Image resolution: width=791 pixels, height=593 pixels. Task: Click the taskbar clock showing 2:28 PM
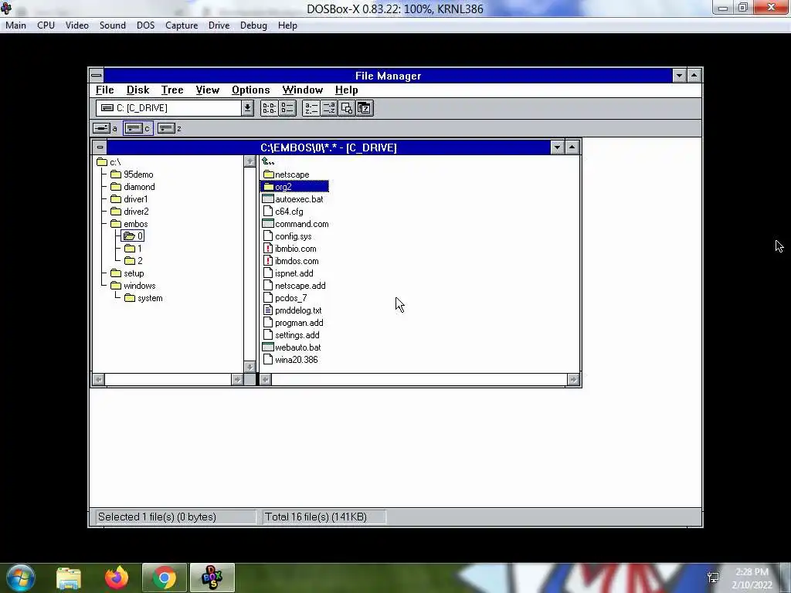752,578
